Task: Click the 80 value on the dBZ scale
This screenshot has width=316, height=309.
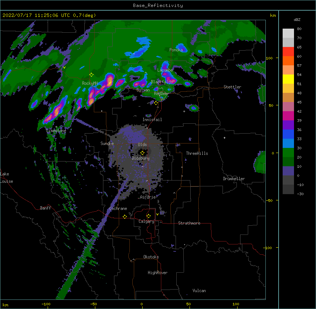Action: pos(299,29)
